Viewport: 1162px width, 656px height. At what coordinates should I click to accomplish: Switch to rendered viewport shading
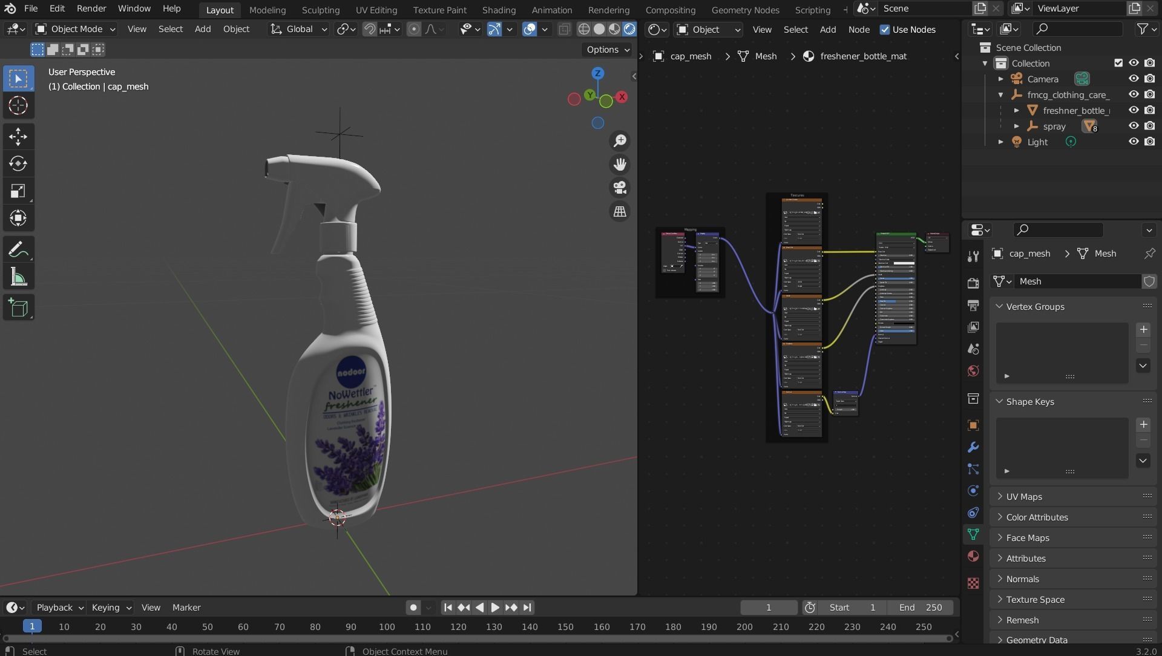coord(629,29)
